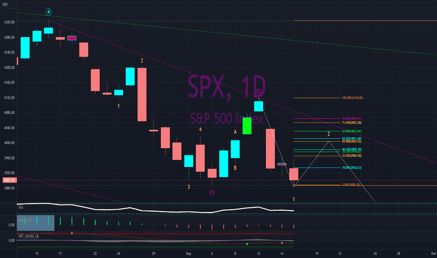The width and height of the screenshot is (437, 258).
Task: Click the 3960.00 price axis label
Action: 9,158
